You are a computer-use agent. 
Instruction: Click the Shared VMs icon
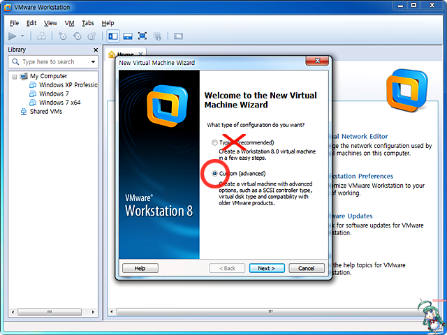click(24, 112)
